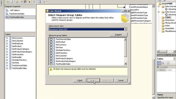Open the Assemblies folder in Solution Explorer
This screenshot has width=176, height=99.
[x=163, y=28]
